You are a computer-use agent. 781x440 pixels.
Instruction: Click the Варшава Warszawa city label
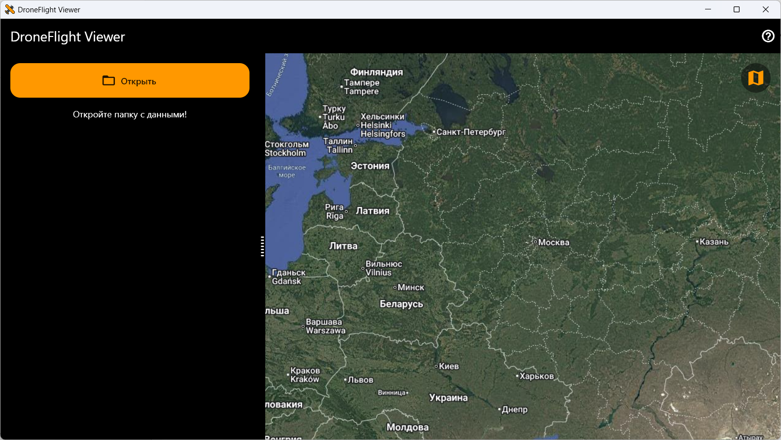pos(325,326)
